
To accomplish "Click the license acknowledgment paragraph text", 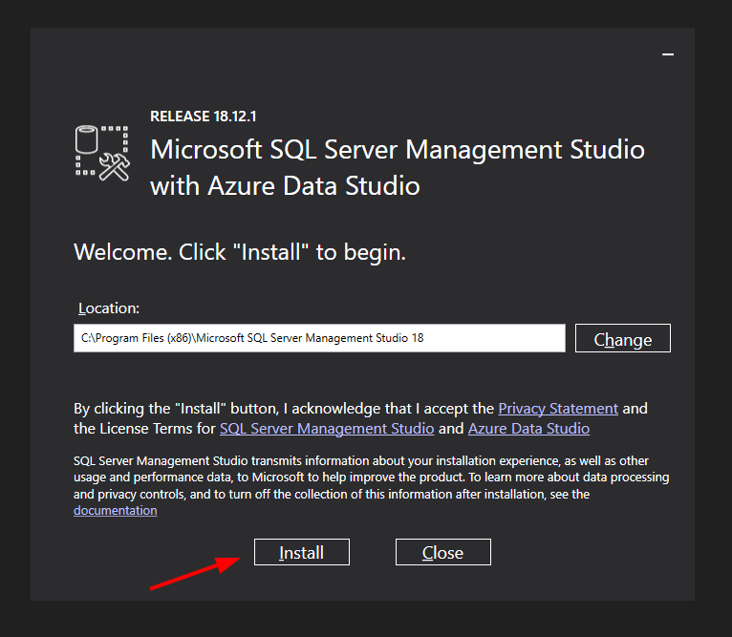I will 287,409.
